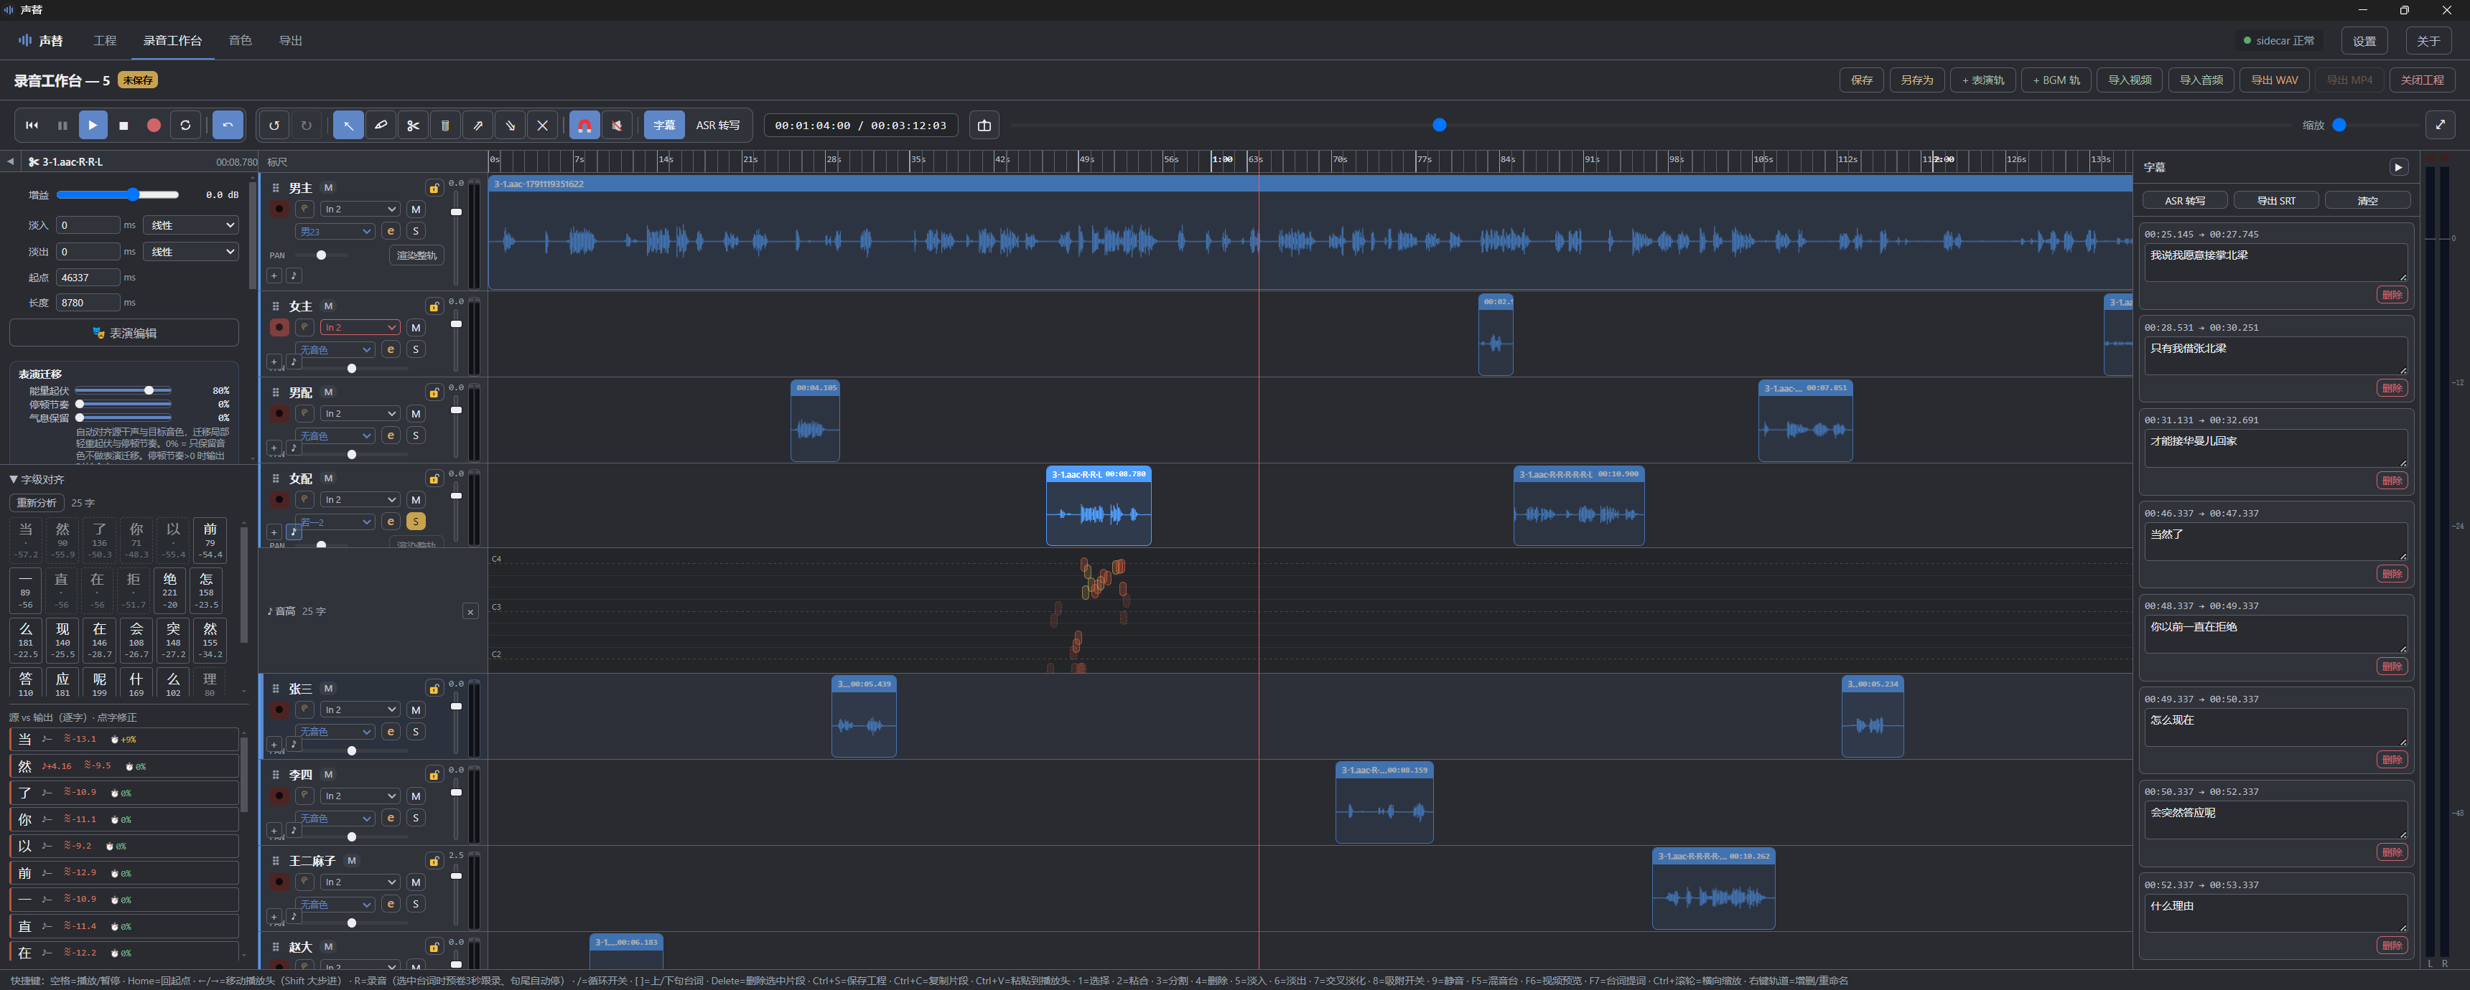Click the expand arrows icon beside the zoom slider

click(x=2441, y=126)
